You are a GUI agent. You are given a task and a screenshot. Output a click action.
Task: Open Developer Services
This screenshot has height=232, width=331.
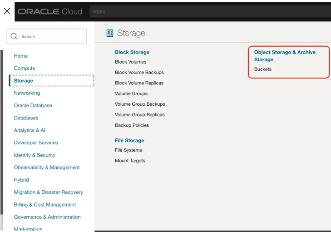click(36, 143)
